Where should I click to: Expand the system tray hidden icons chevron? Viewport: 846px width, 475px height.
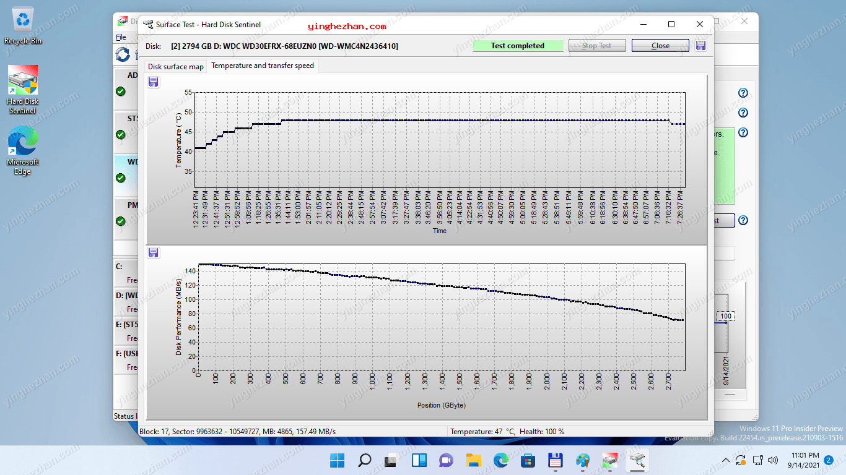pos(726,460)
